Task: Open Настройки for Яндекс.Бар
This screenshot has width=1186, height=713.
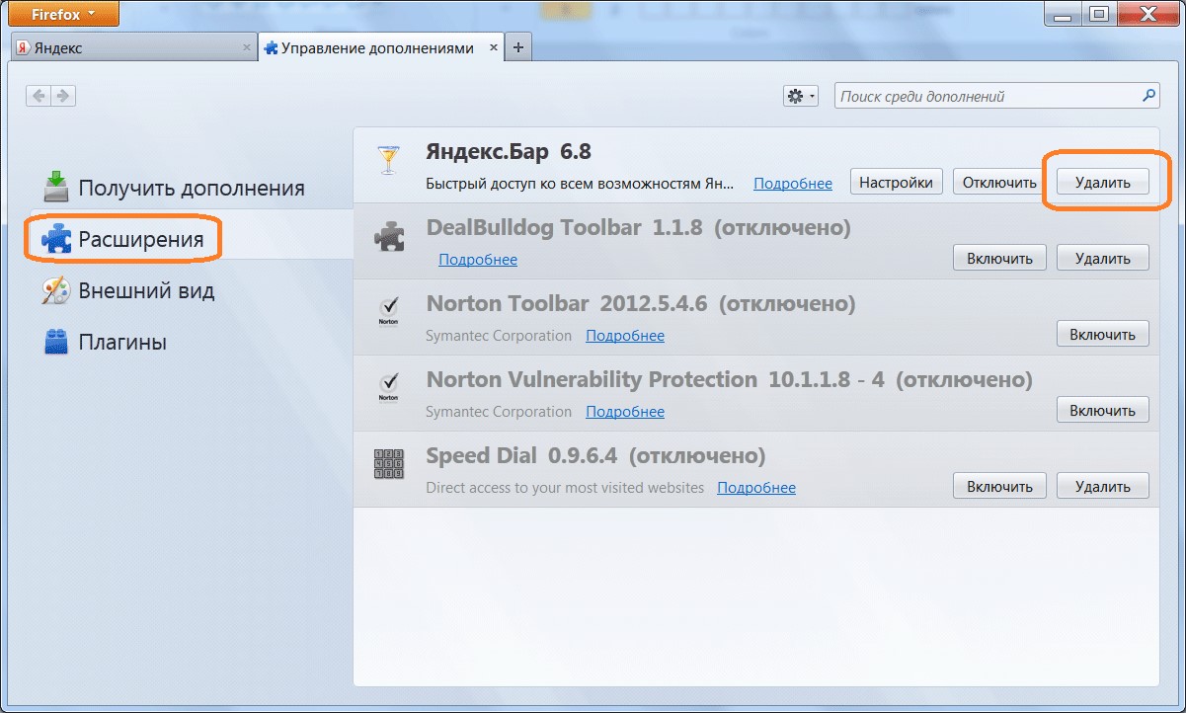Action: tap(896, 182)
